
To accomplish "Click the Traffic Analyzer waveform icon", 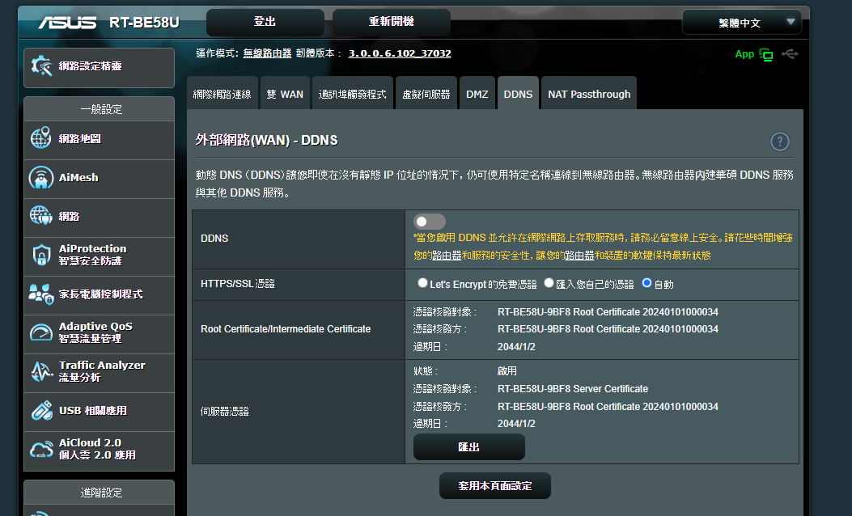I will (41, 371).
